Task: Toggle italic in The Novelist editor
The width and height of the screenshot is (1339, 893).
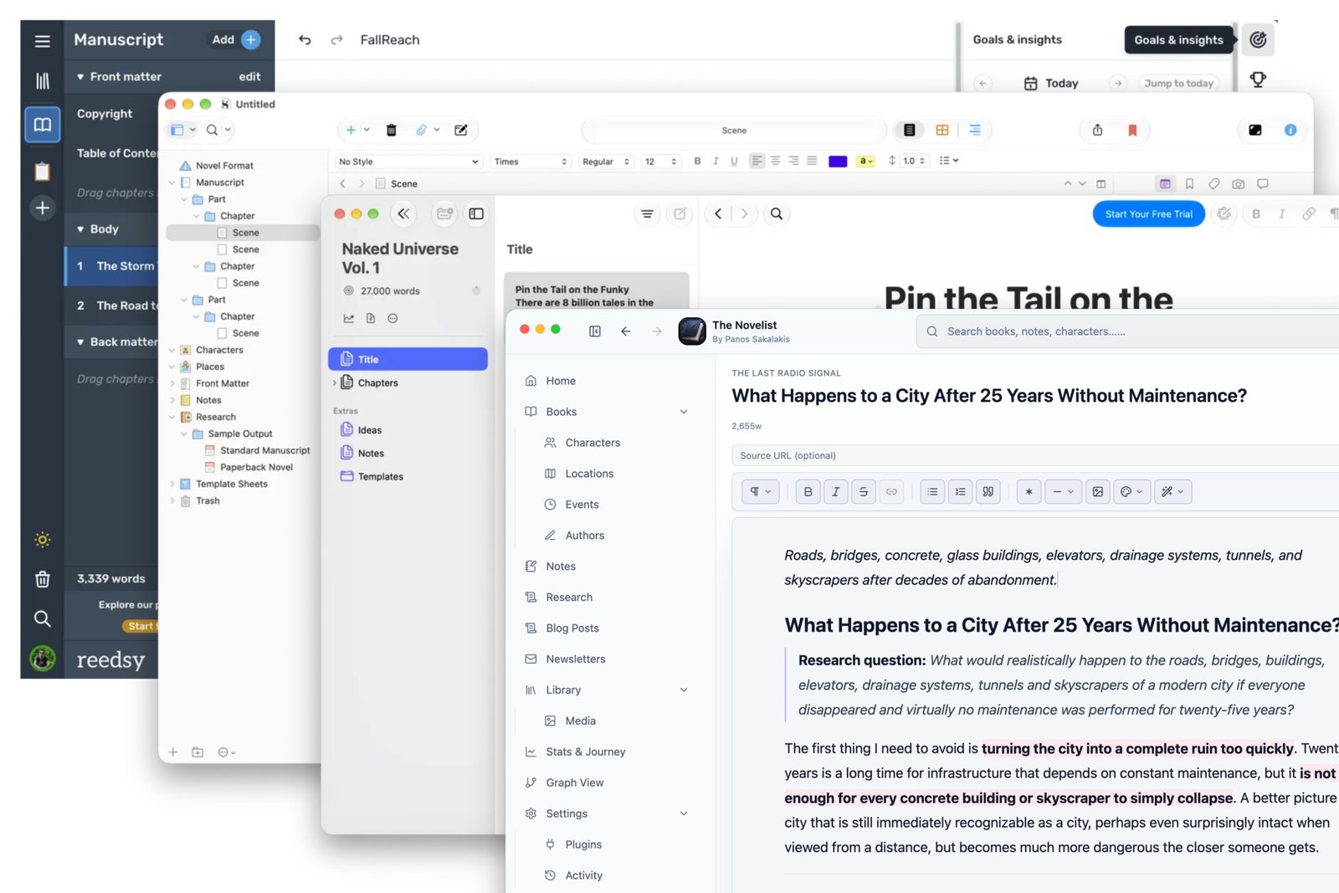Action: (x=835, y=491)
